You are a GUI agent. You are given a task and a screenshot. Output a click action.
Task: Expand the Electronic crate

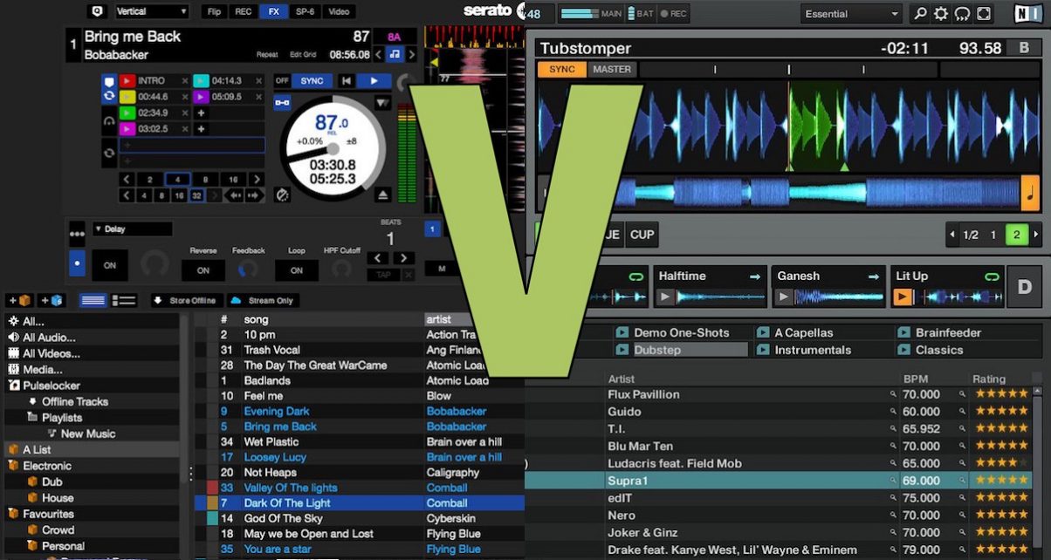tap(13, 466)
